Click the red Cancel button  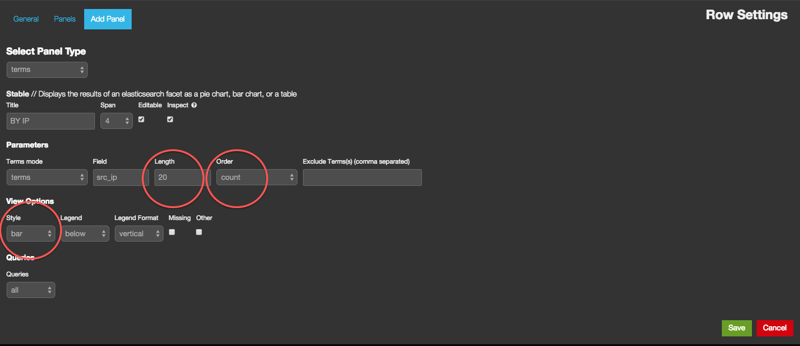point(774,328)
